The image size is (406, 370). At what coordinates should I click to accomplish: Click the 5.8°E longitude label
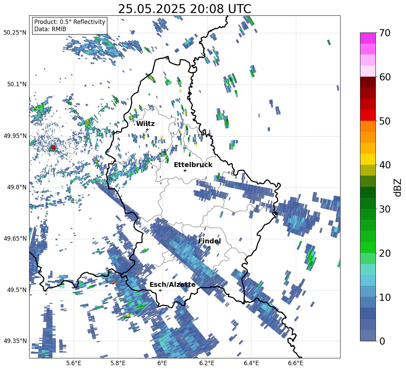pyautogui.click(x=118, y=363)
